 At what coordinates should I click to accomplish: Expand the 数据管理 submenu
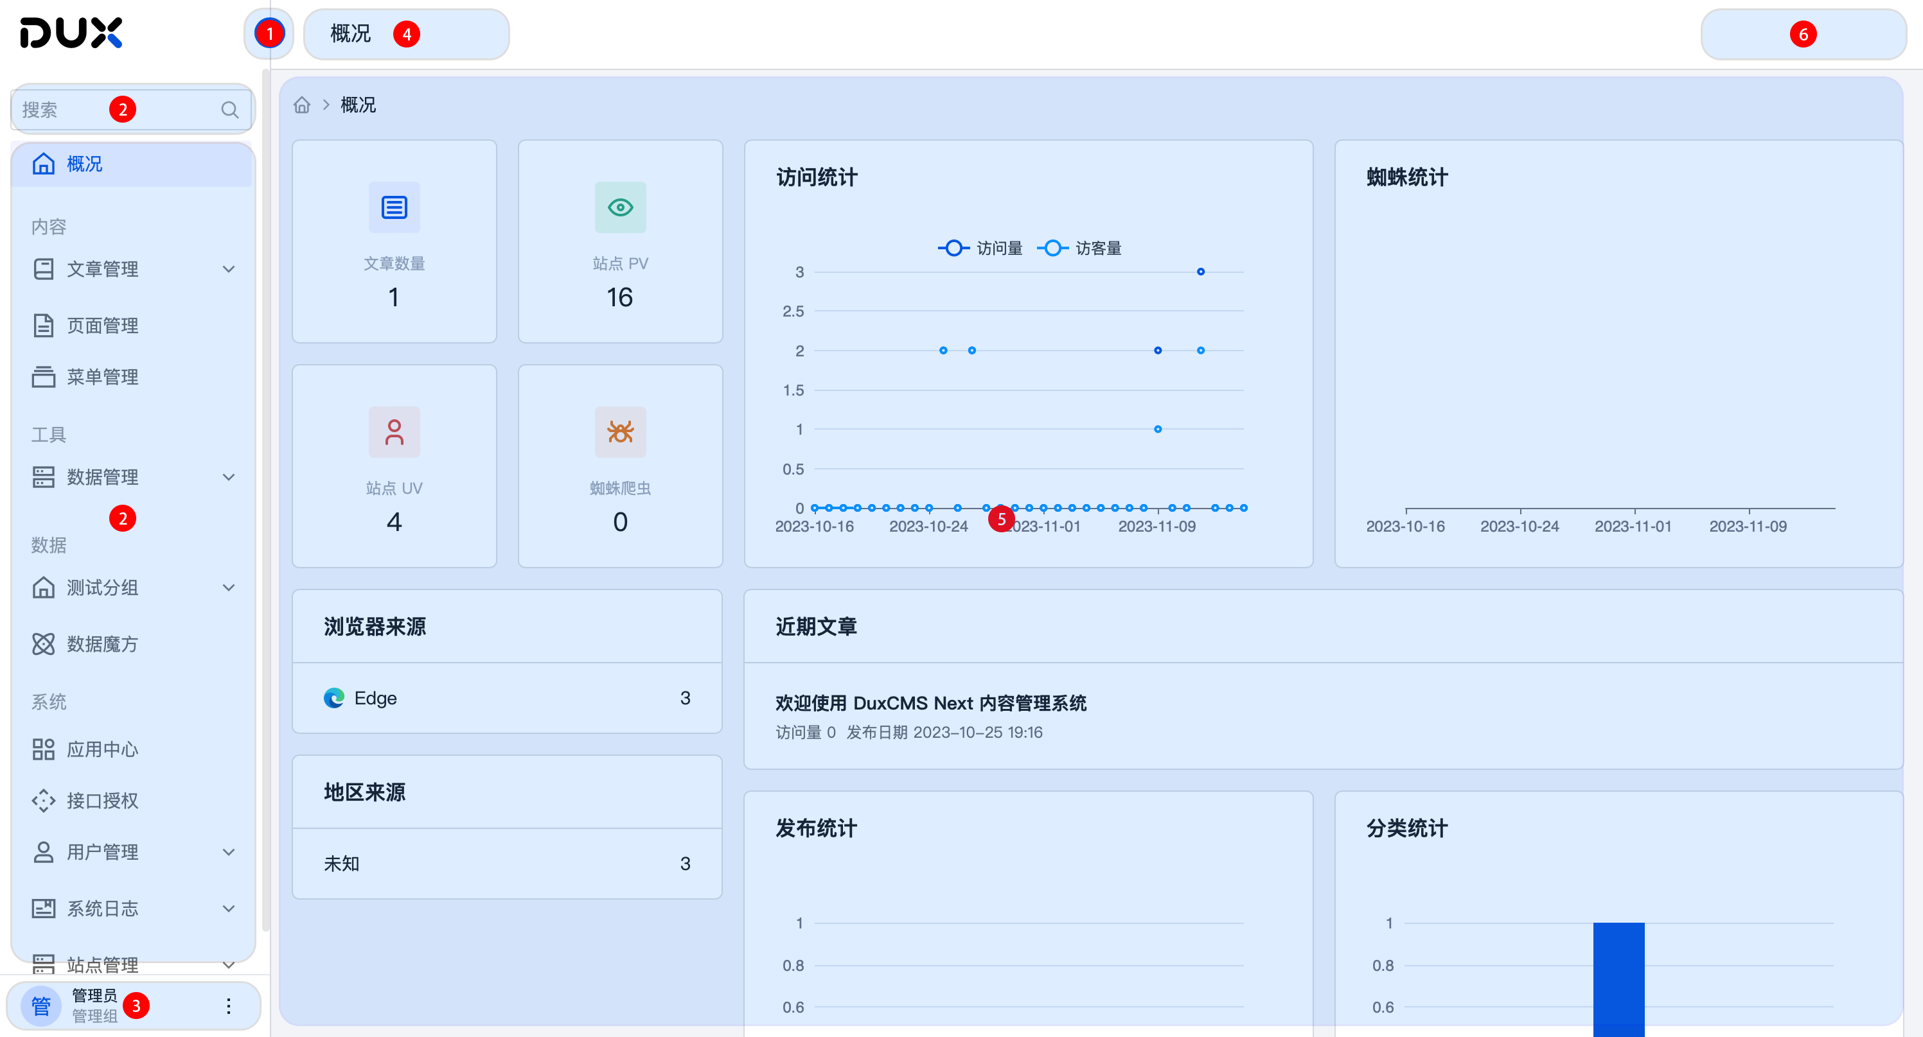229,478
